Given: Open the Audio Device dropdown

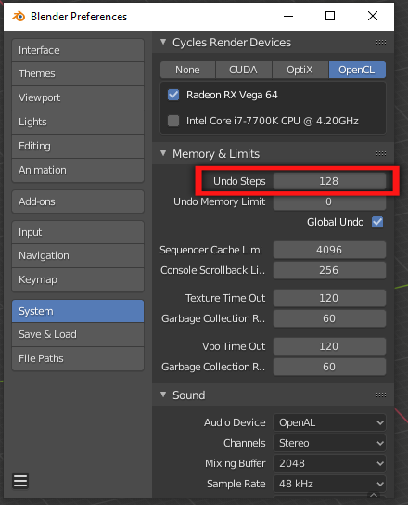Looking at the screenshot, I should coord(329,422).
